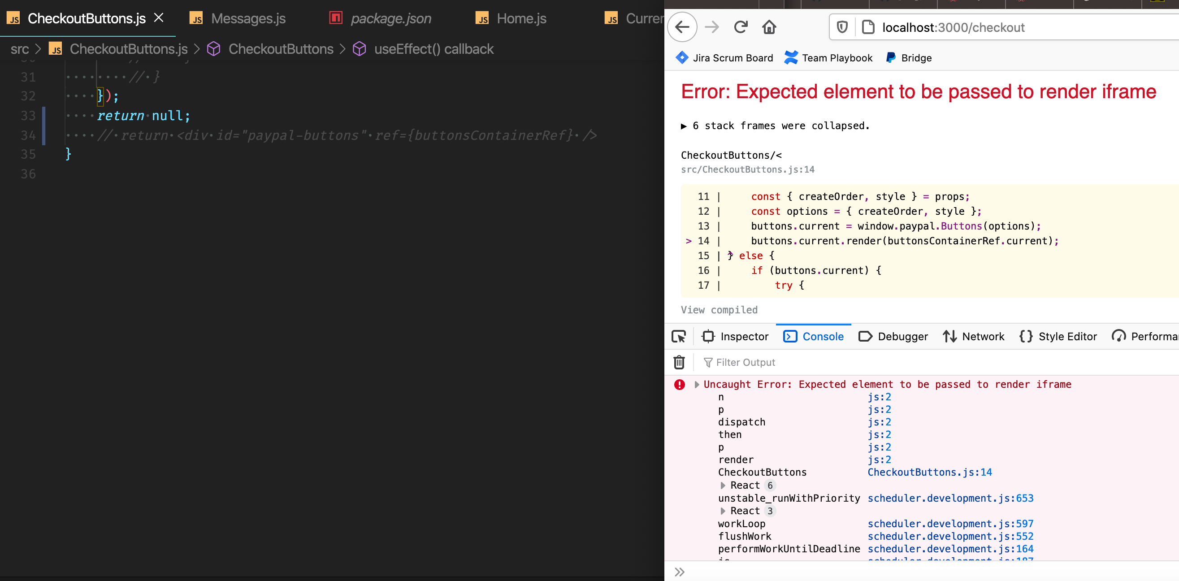Open scheduler.development.js:552 source link
The width and height of the screenshot is (1179, 581).
[950, 536]
